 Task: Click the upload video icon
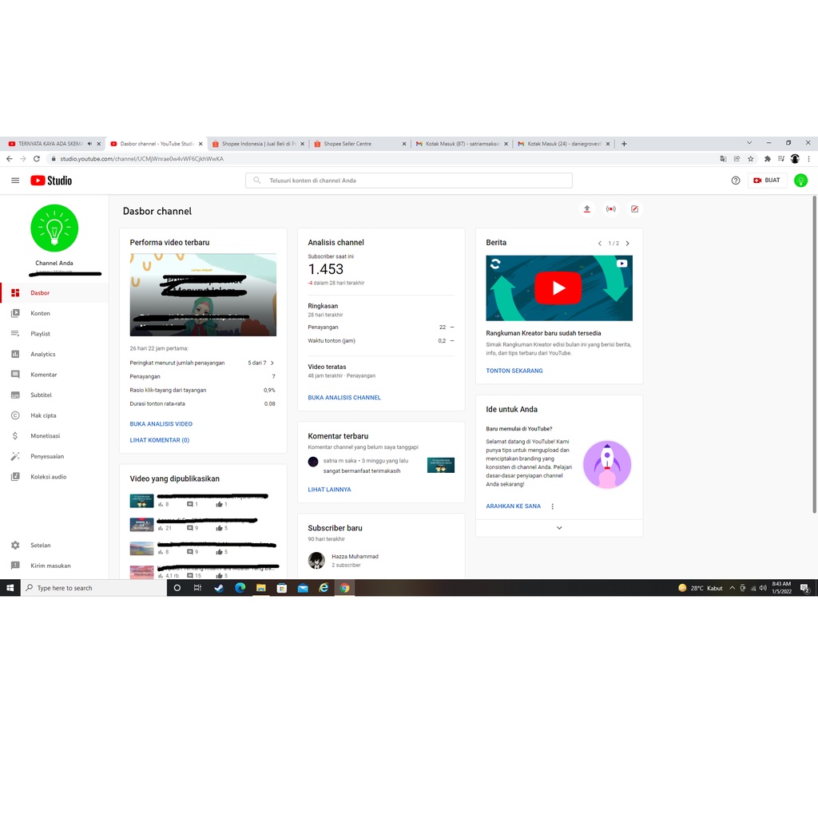click(x=586, y=208)
